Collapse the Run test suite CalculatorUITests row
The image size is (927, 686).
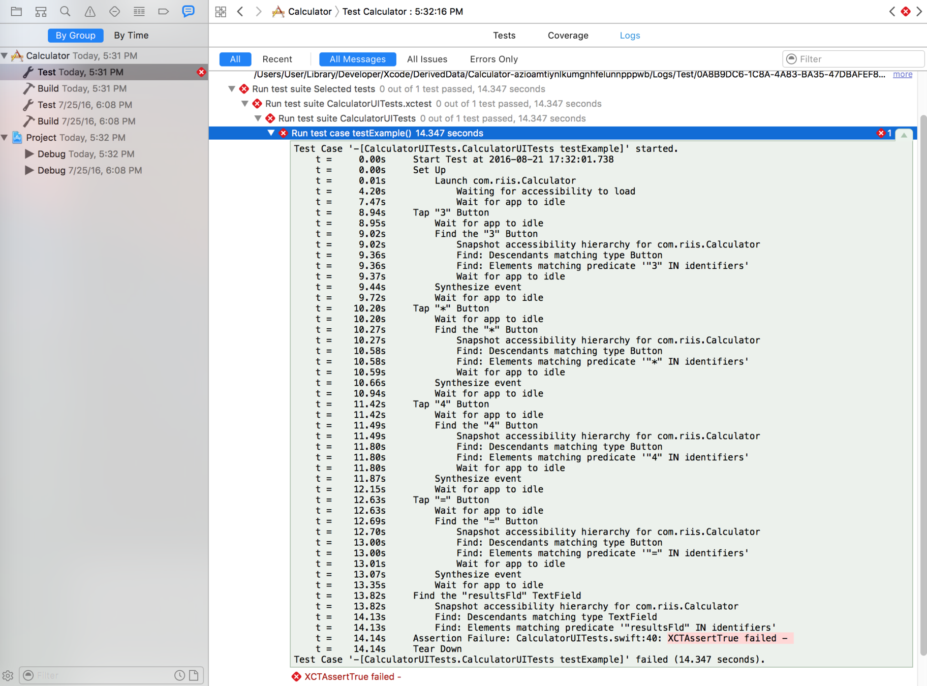coord(258,118)
